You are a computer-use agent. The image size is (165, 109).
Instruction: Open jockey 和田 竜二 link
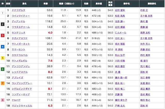[x=120, y=89]
